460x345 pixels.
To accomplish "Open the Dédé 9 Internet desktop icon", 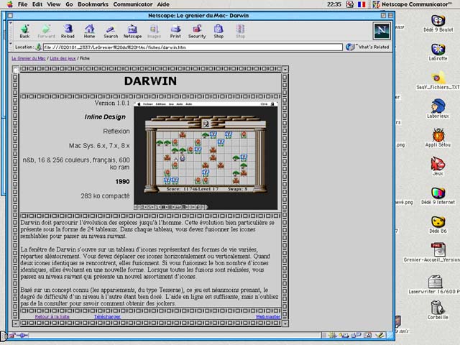I will click(x=438, y=196).
